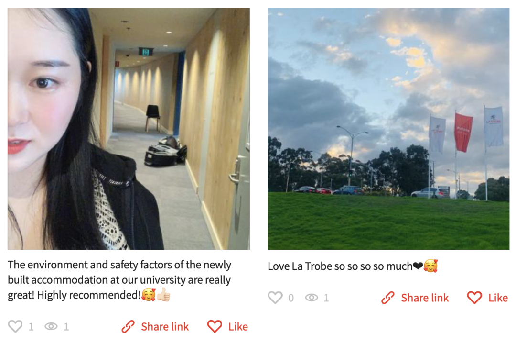Click the eye views icon under the La Trobe post
Image resolution: width=516 pixels, height=344 pixels.
312,298
